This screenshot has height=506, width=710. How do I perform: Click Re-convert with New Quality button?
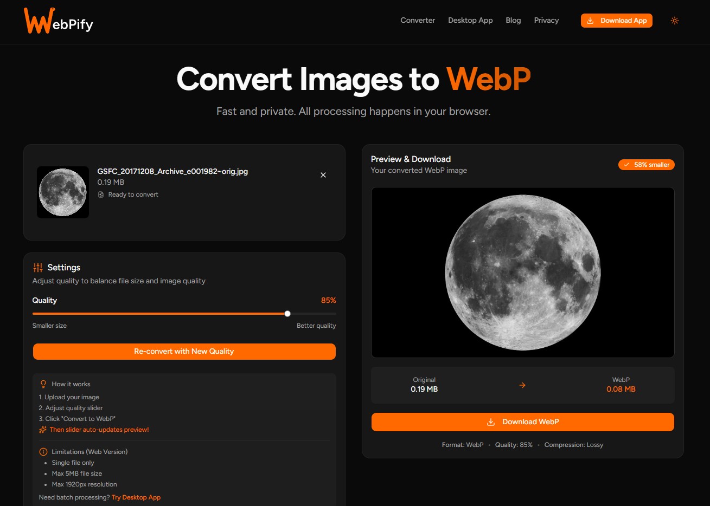[184, 352]
